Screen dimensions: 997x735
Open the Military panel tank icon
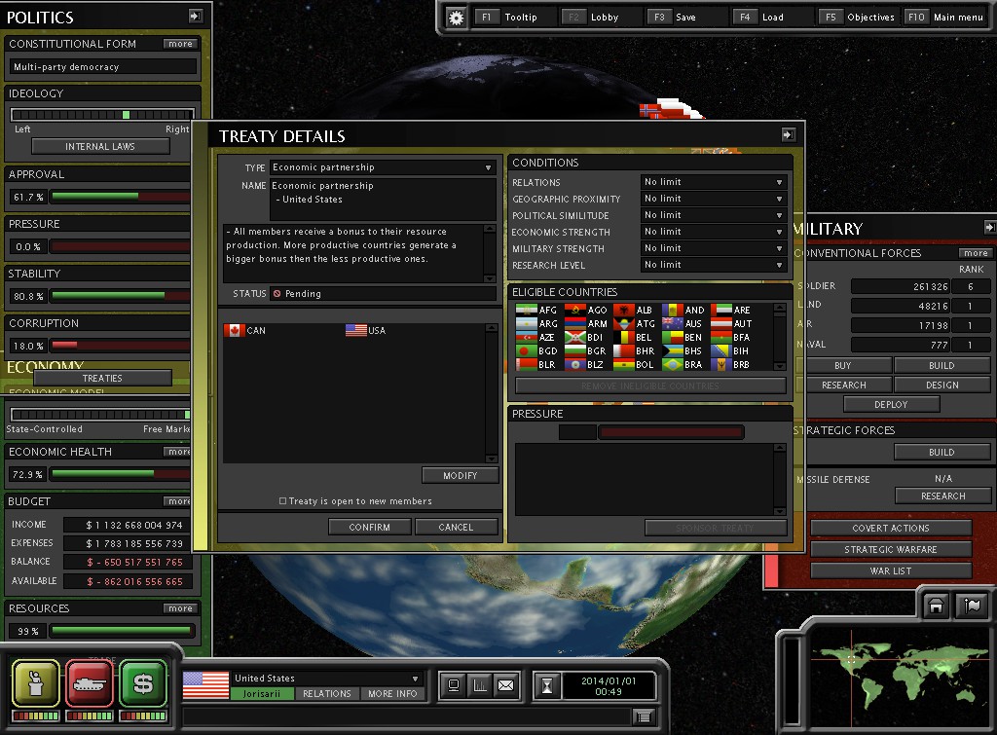(90, 682)
